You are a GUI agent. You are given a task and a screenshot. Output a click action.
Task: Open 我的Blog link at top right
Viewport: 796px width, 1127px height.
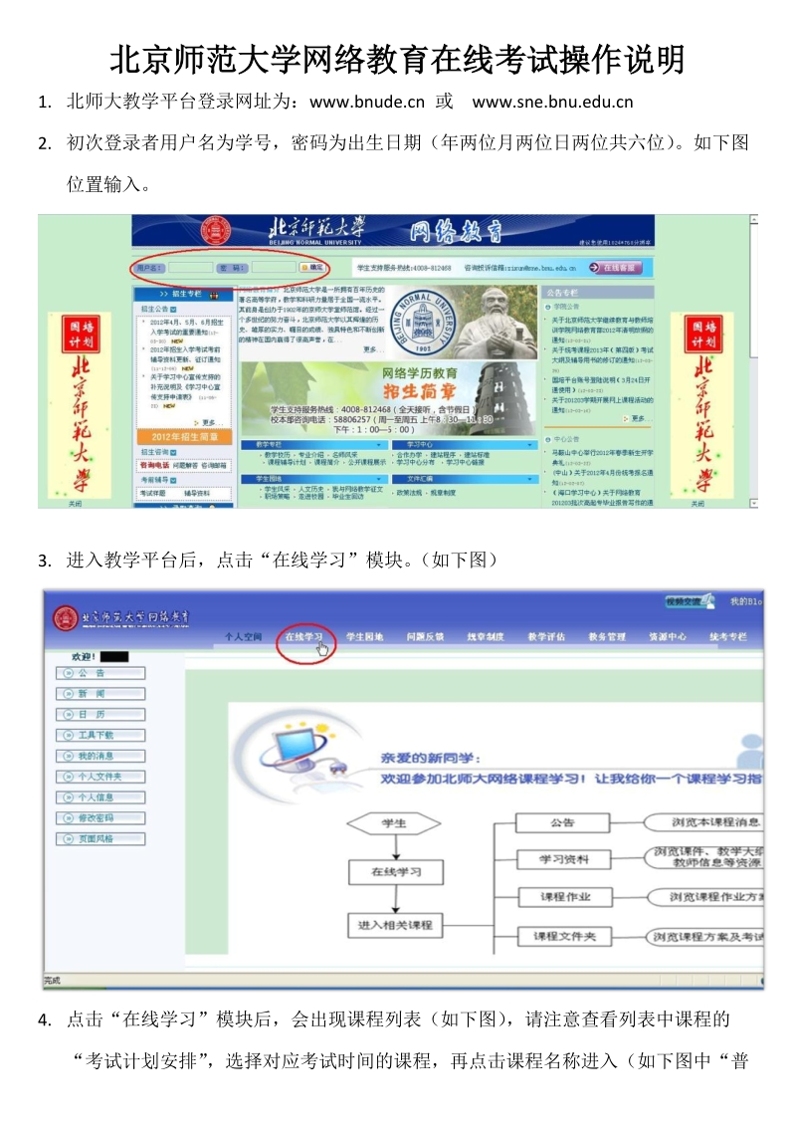745,601
